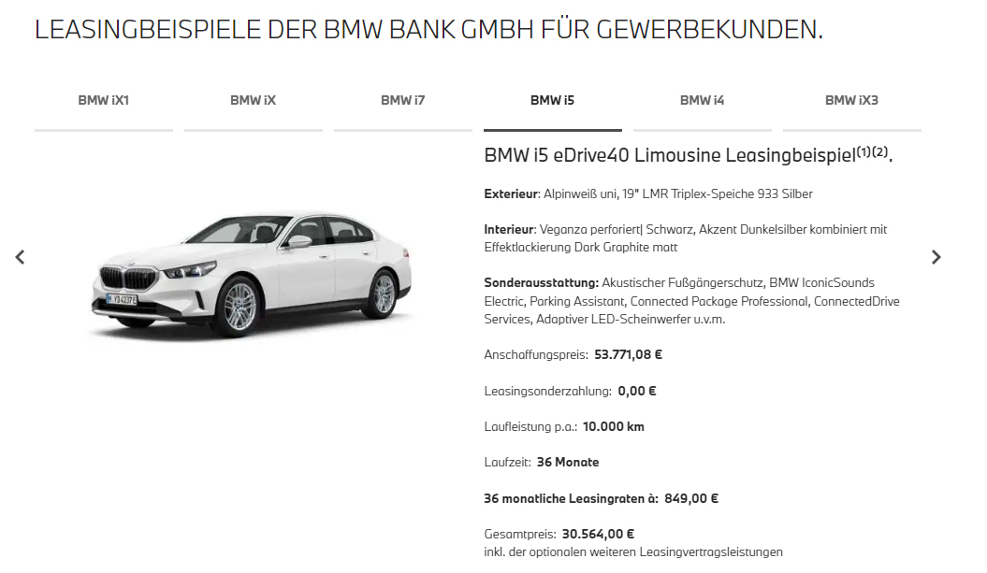Advance to the next leasing example with right arrow
This screenshot has width=987, height=573.
pos(936,257)
